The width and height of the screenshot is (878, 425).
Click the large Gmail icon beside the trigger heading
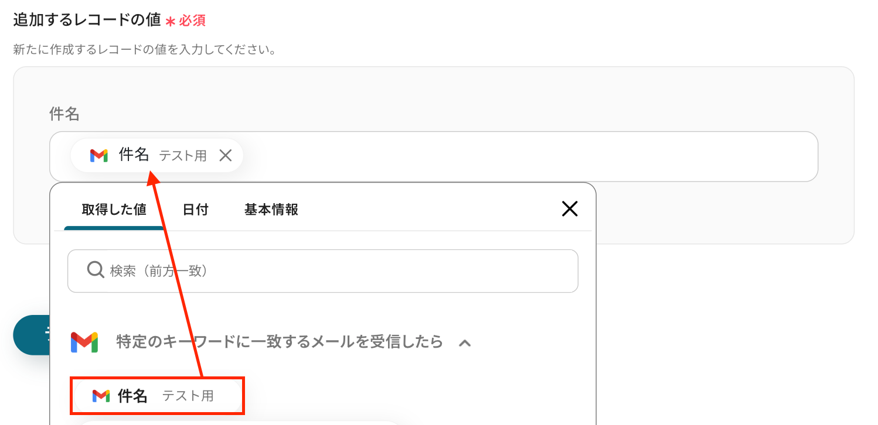pos(84,342)
